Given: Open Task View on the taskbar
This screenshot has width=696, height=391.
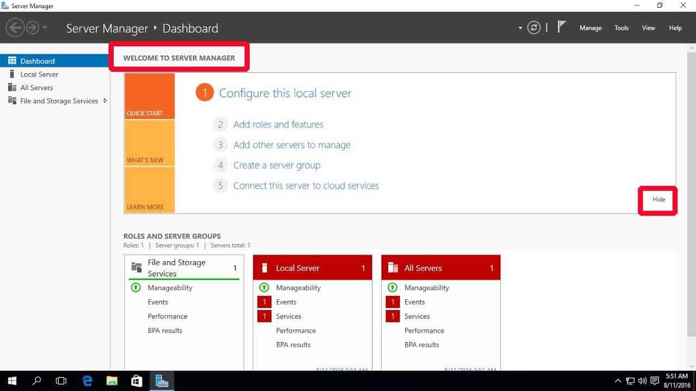Looking at the screenshot, I should (x=61, y=381).
